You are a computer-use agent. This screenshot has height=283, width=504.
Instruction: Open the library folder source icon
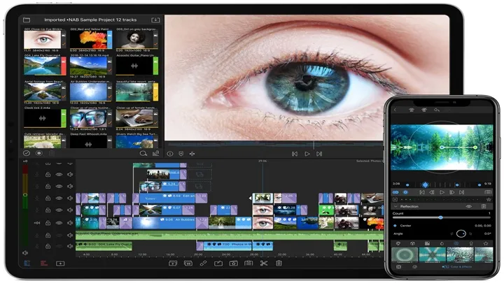pyautogui.click(x=27, y=20)
